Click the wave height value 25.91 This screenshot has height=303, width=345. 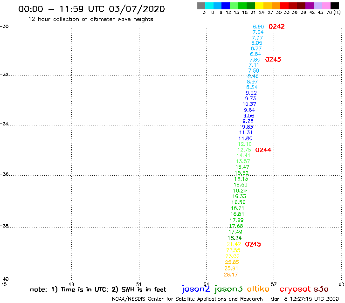point(231,269)
